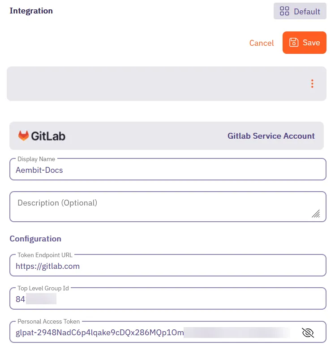Open the Default view selector label
Image resolution: width=335 pixels, height=346 pixels.
(x=307, y=12)
